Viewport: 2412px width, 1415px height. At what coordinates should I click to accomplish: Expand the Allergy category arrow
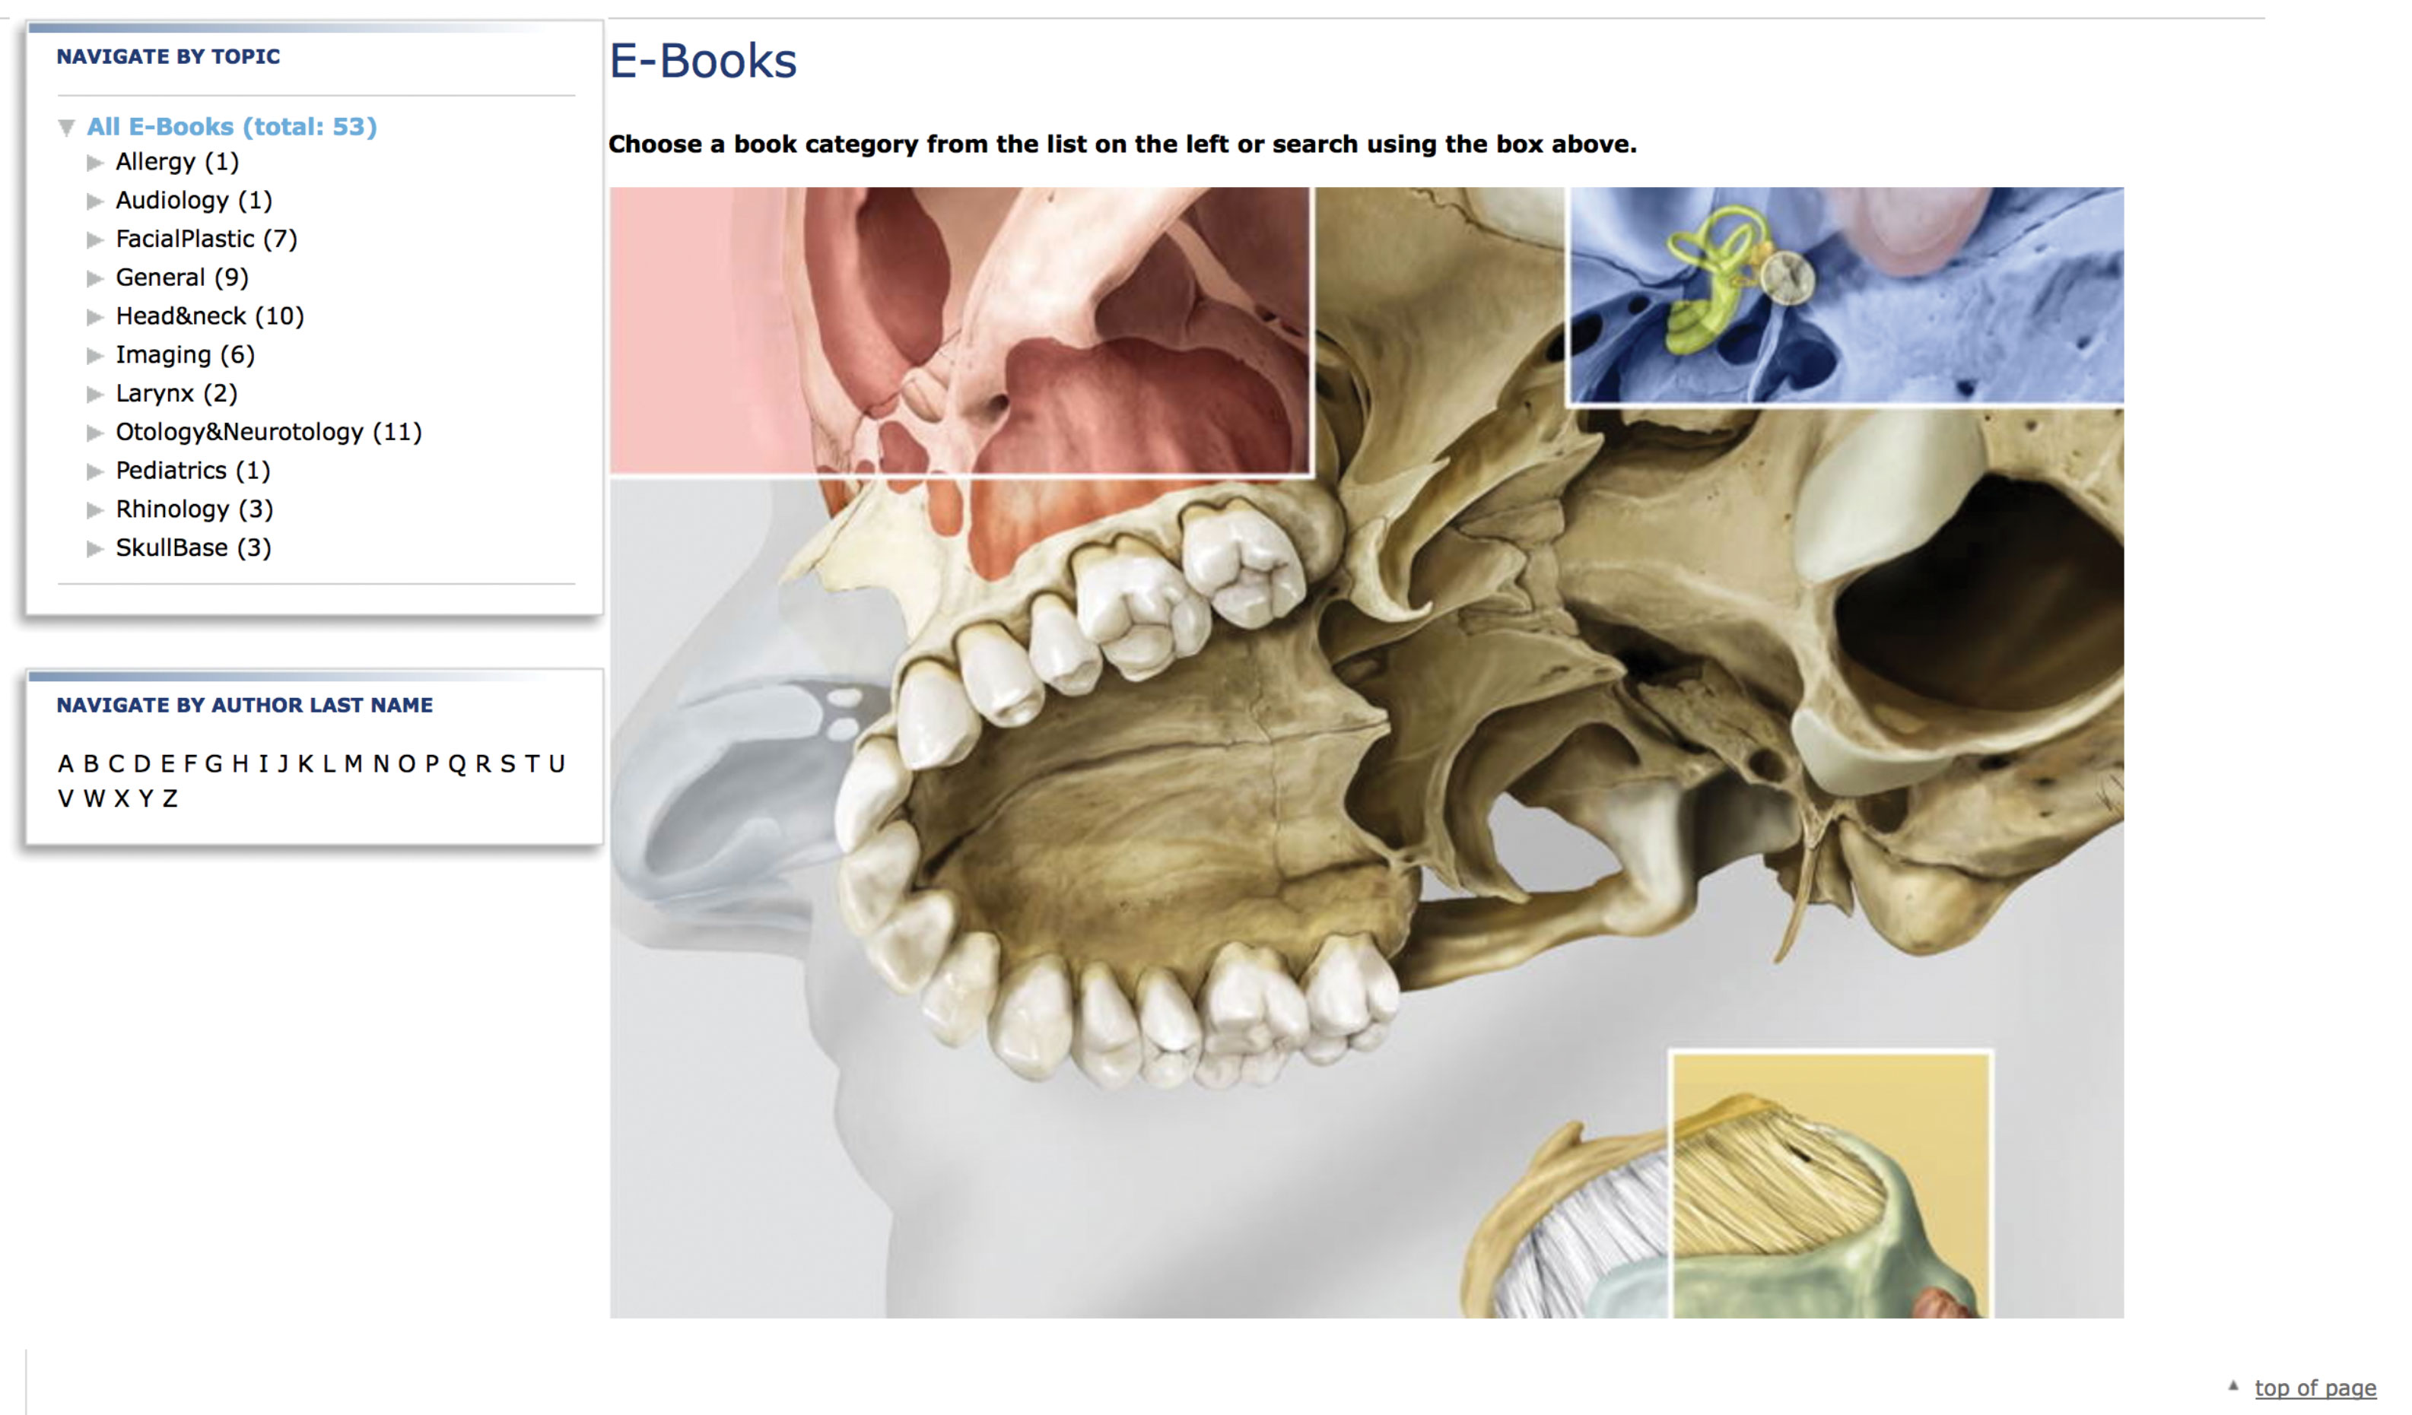(x=95, y=163)
